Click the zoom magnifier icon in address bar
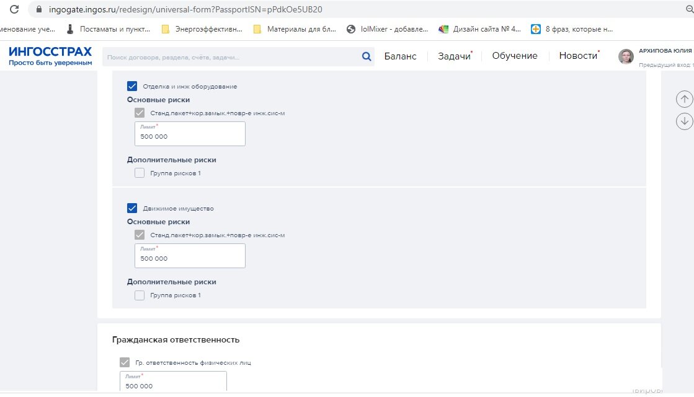 690,9
